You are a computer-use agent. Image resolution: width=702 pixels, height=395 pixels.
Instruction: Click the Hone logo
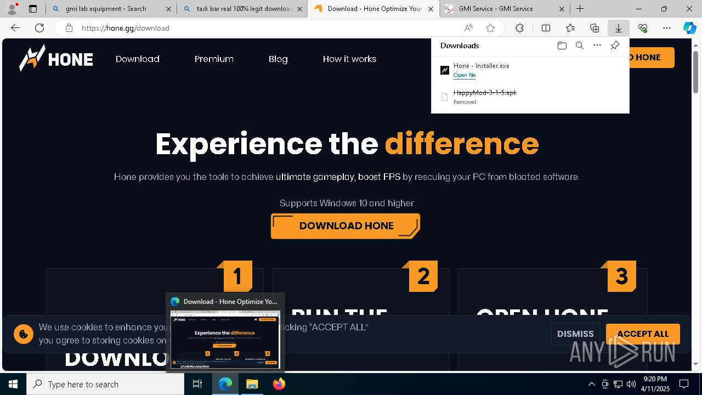tap(56, 59)
